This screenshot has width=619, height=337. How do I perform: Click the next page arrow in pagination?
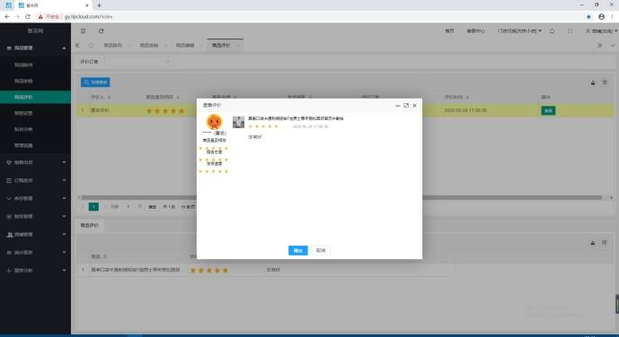(104, 207)
